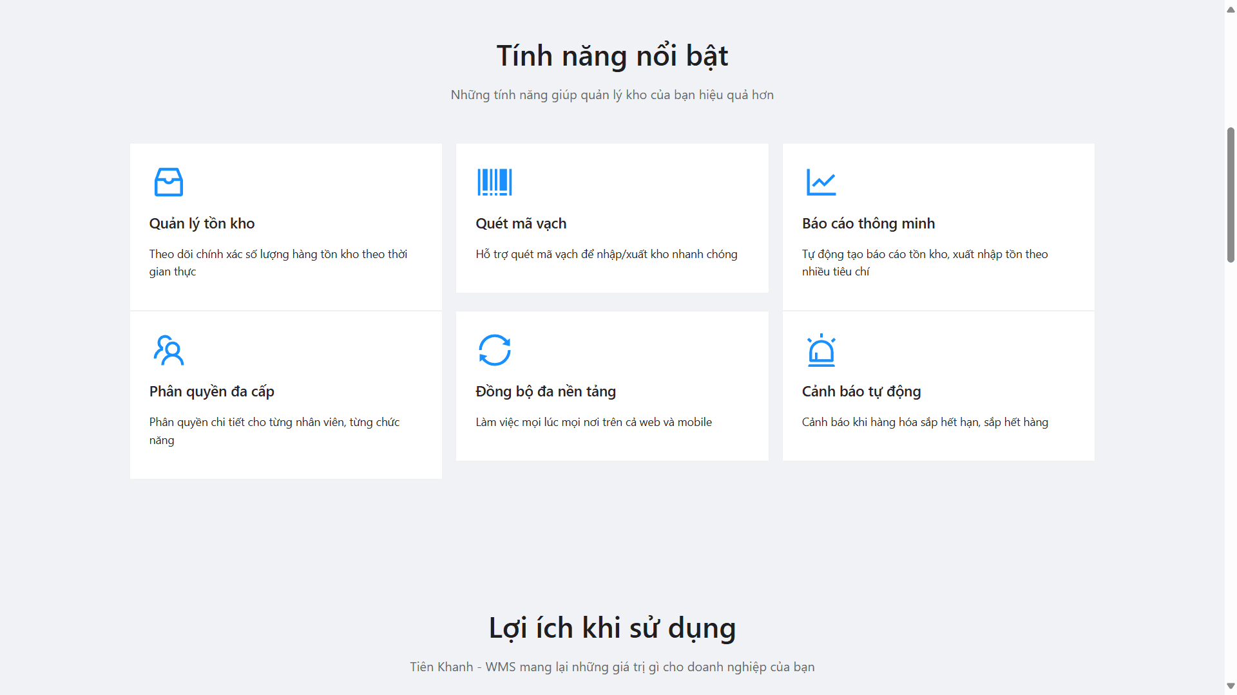
Task: Click the Tính năng nổi bật heading
Action: tap(612, 56)
